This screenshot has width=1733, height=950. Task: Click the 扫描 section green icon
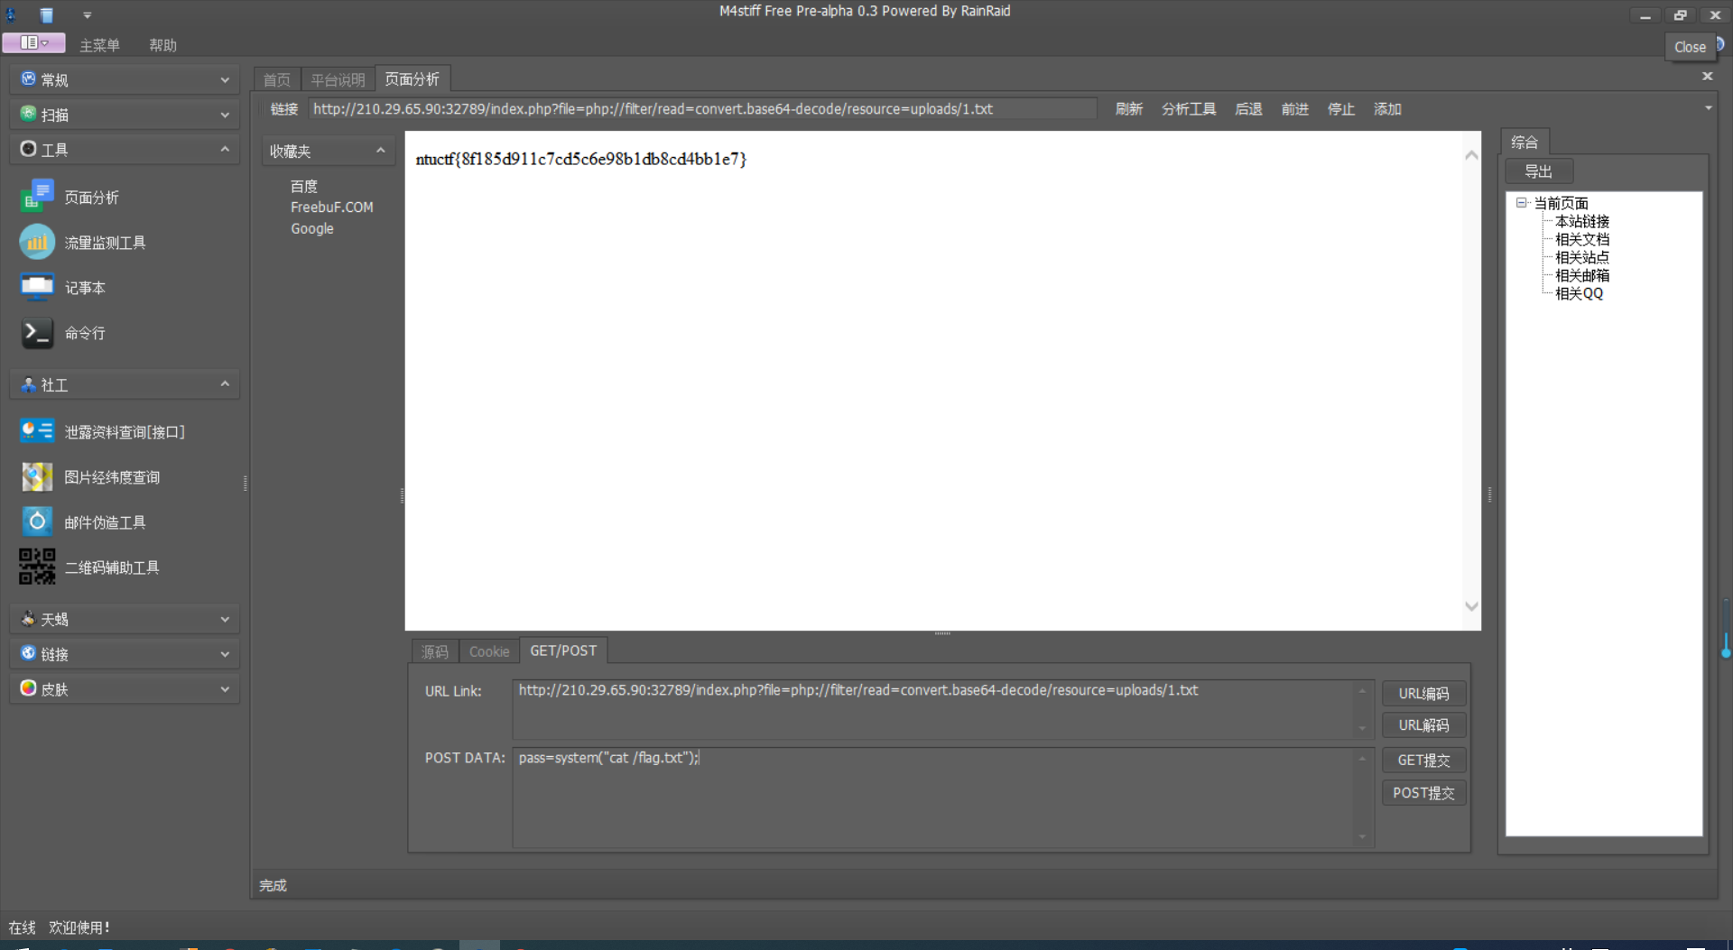[x=28, y=114]
